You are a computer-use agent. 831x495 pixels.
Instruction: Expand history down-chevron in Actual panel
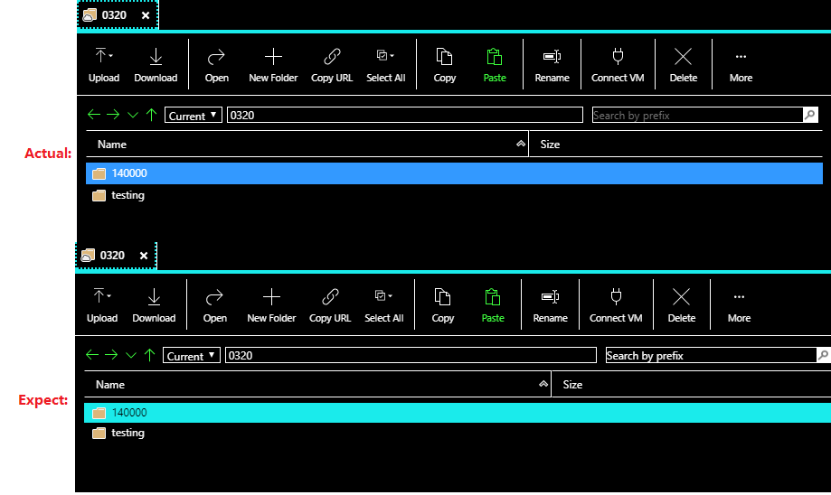click(x=133, y=115)
